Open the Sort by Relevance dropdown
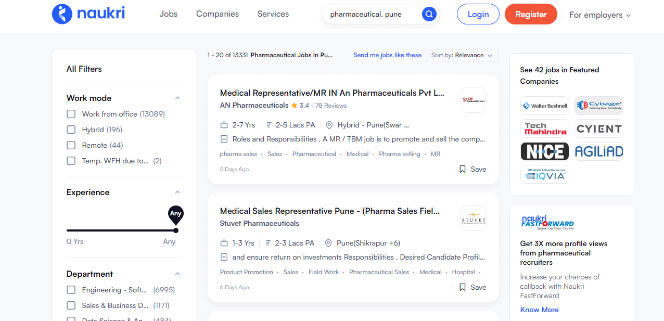The width and height of the screenshot is (664, 321). click(462, 55)
